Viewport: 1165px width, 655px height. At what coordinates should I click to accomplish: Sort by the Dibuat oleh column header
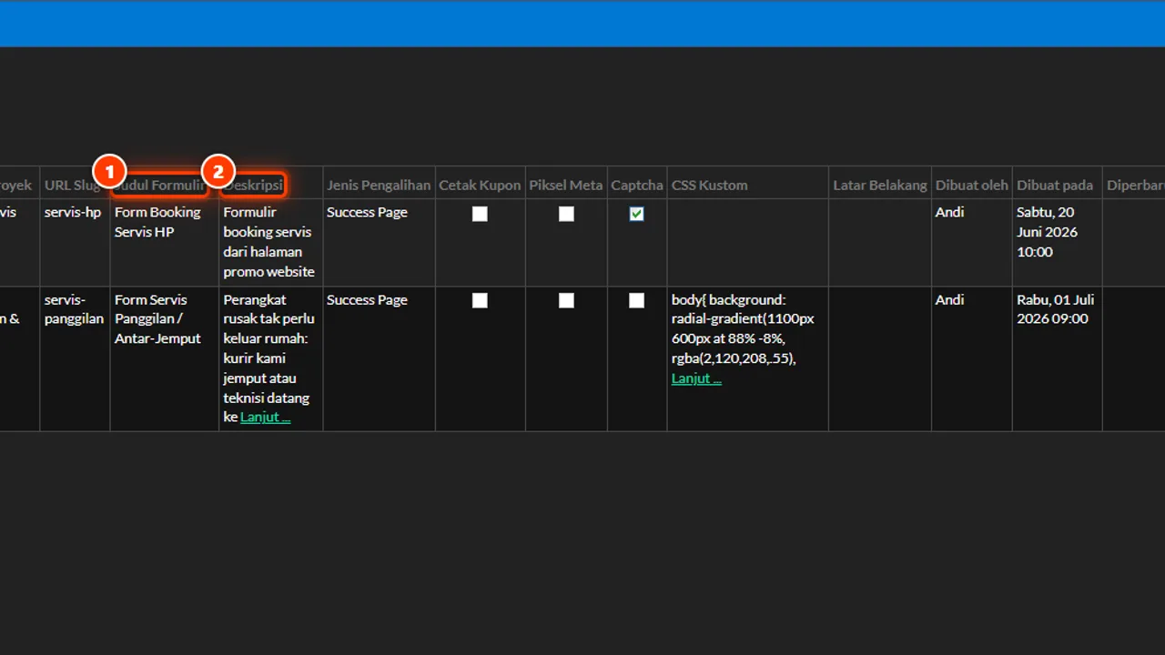(972, 185)
